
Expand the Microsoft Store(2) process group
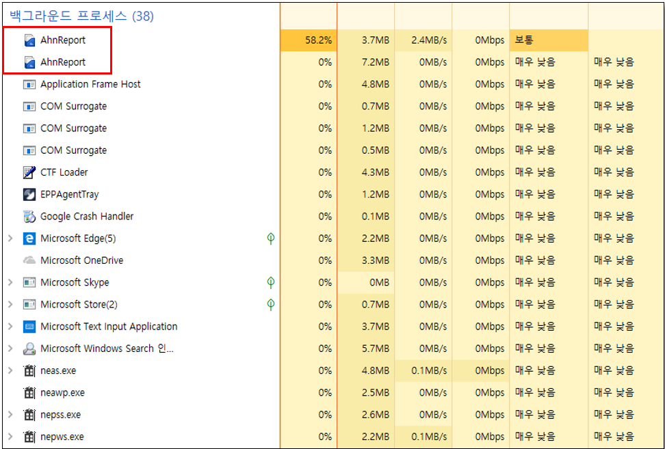(10, 305)
